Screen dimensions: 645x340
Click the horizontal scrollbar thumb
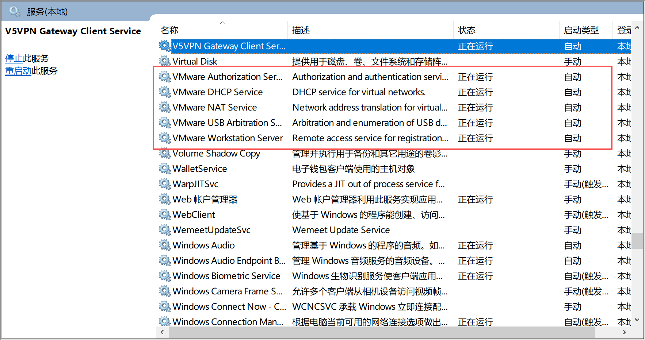(382, 332)
